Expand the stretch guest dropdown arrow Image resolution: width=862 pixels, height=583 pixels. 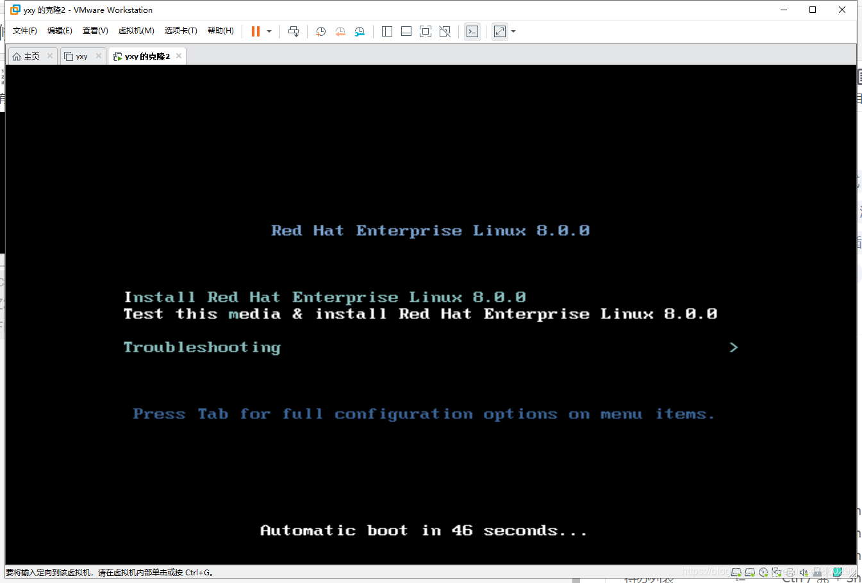[x=513, y=31]
